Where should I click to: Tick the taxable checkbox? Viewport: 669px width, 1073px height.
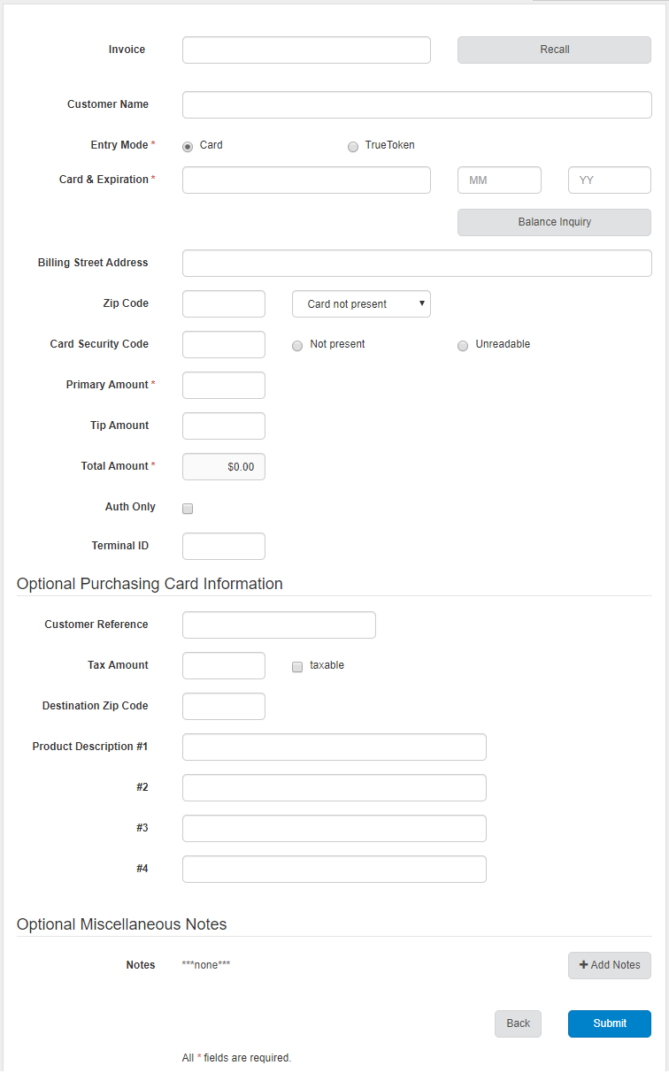point(297,666)
